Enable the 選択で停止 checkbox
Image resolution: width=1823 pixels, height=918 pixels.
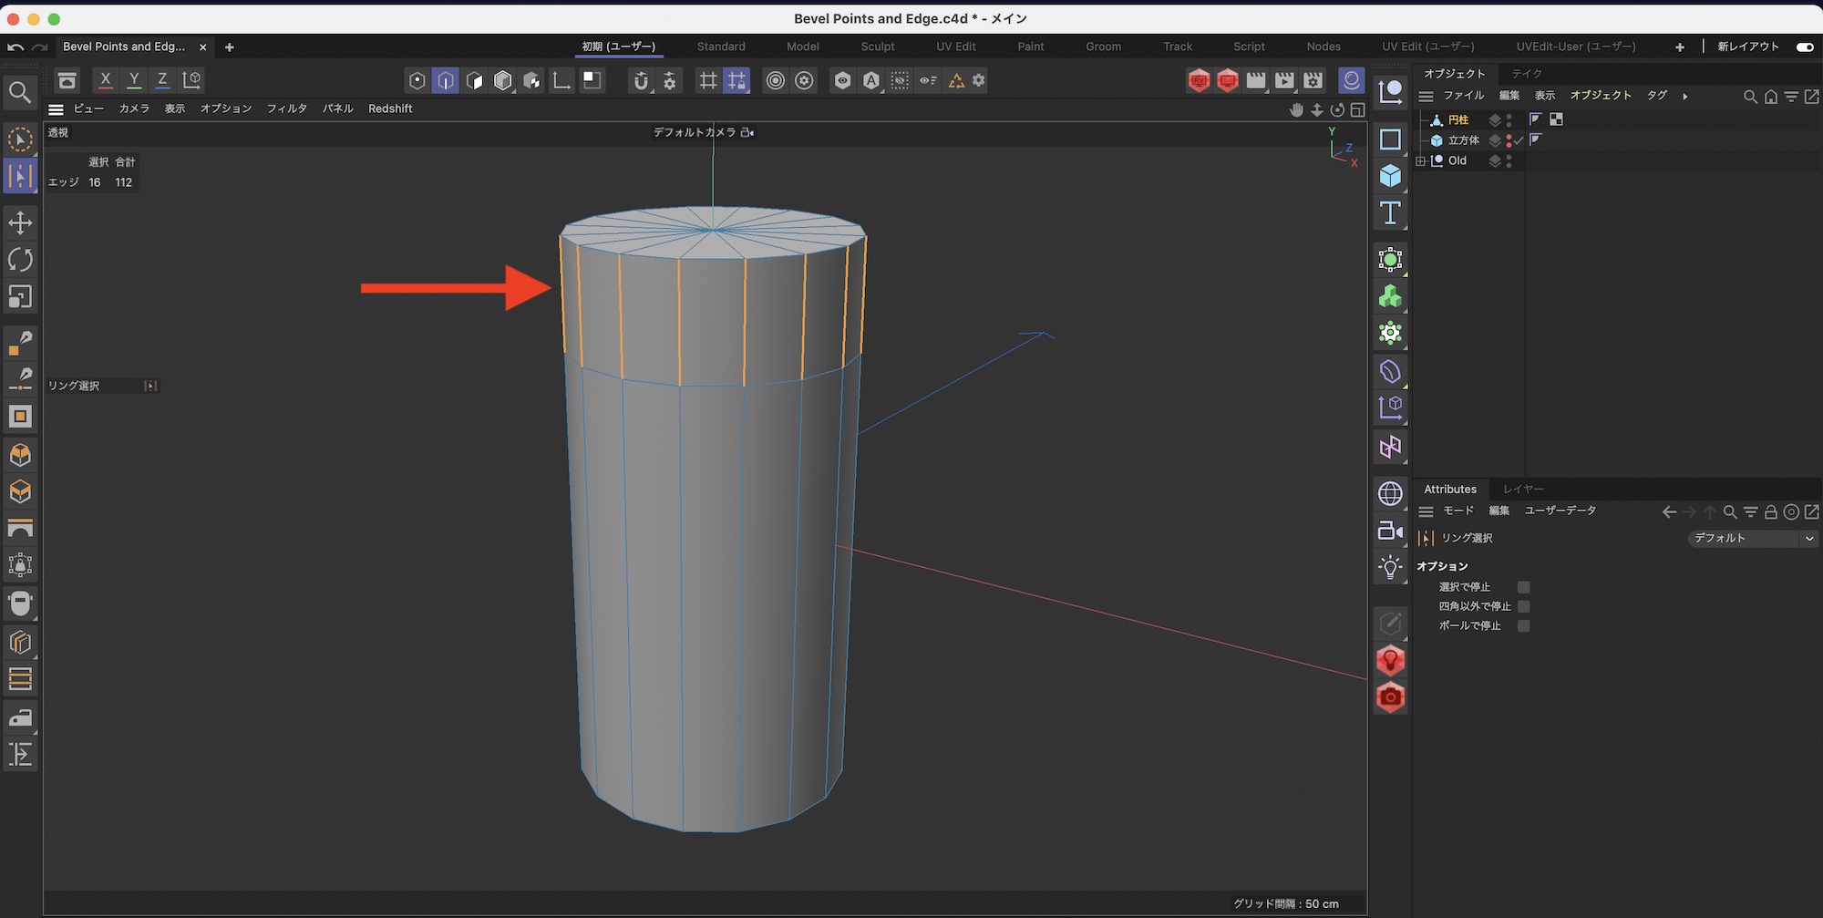(x=1523, y=587)
